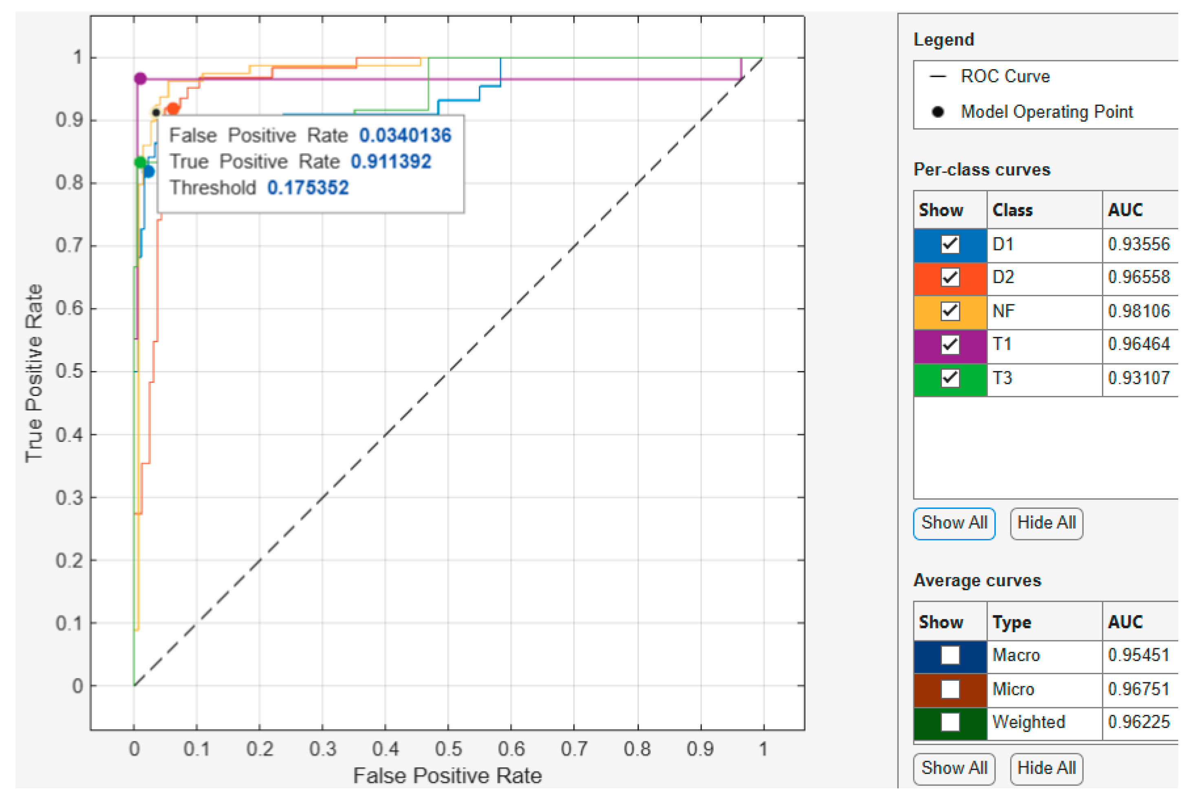The image size is (1197, 809).
Task: Click the black data tip marker
Action: click(156, 112)
